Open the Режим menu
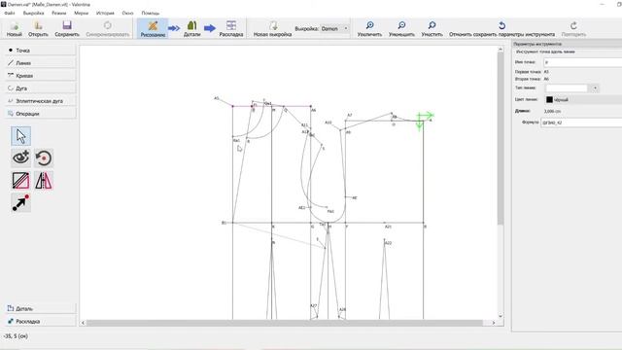The width and height of the screenshot is (622, 350). coord(59,13)
